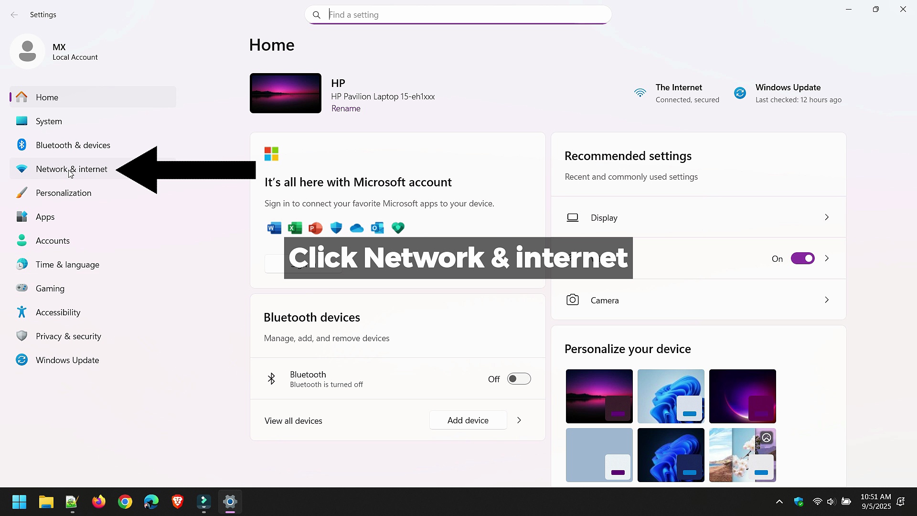Click the Home house icon in sidebar
Image resolution: width=917 pixels, height=516 pixels.
[21, 97]
